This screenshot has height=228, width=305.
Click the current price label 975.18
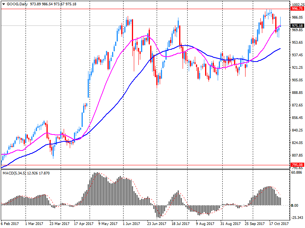297,26
